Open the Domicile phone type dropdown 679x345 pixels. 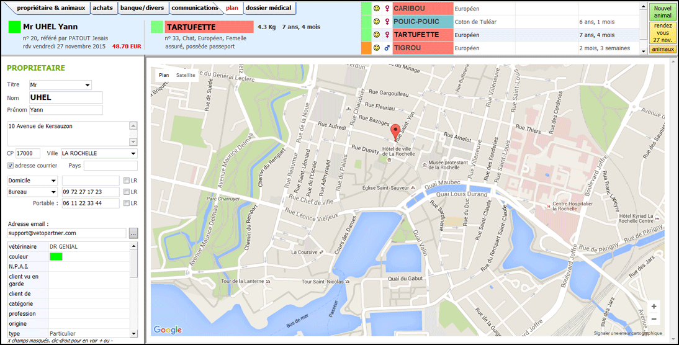click(x=54, y=181)
